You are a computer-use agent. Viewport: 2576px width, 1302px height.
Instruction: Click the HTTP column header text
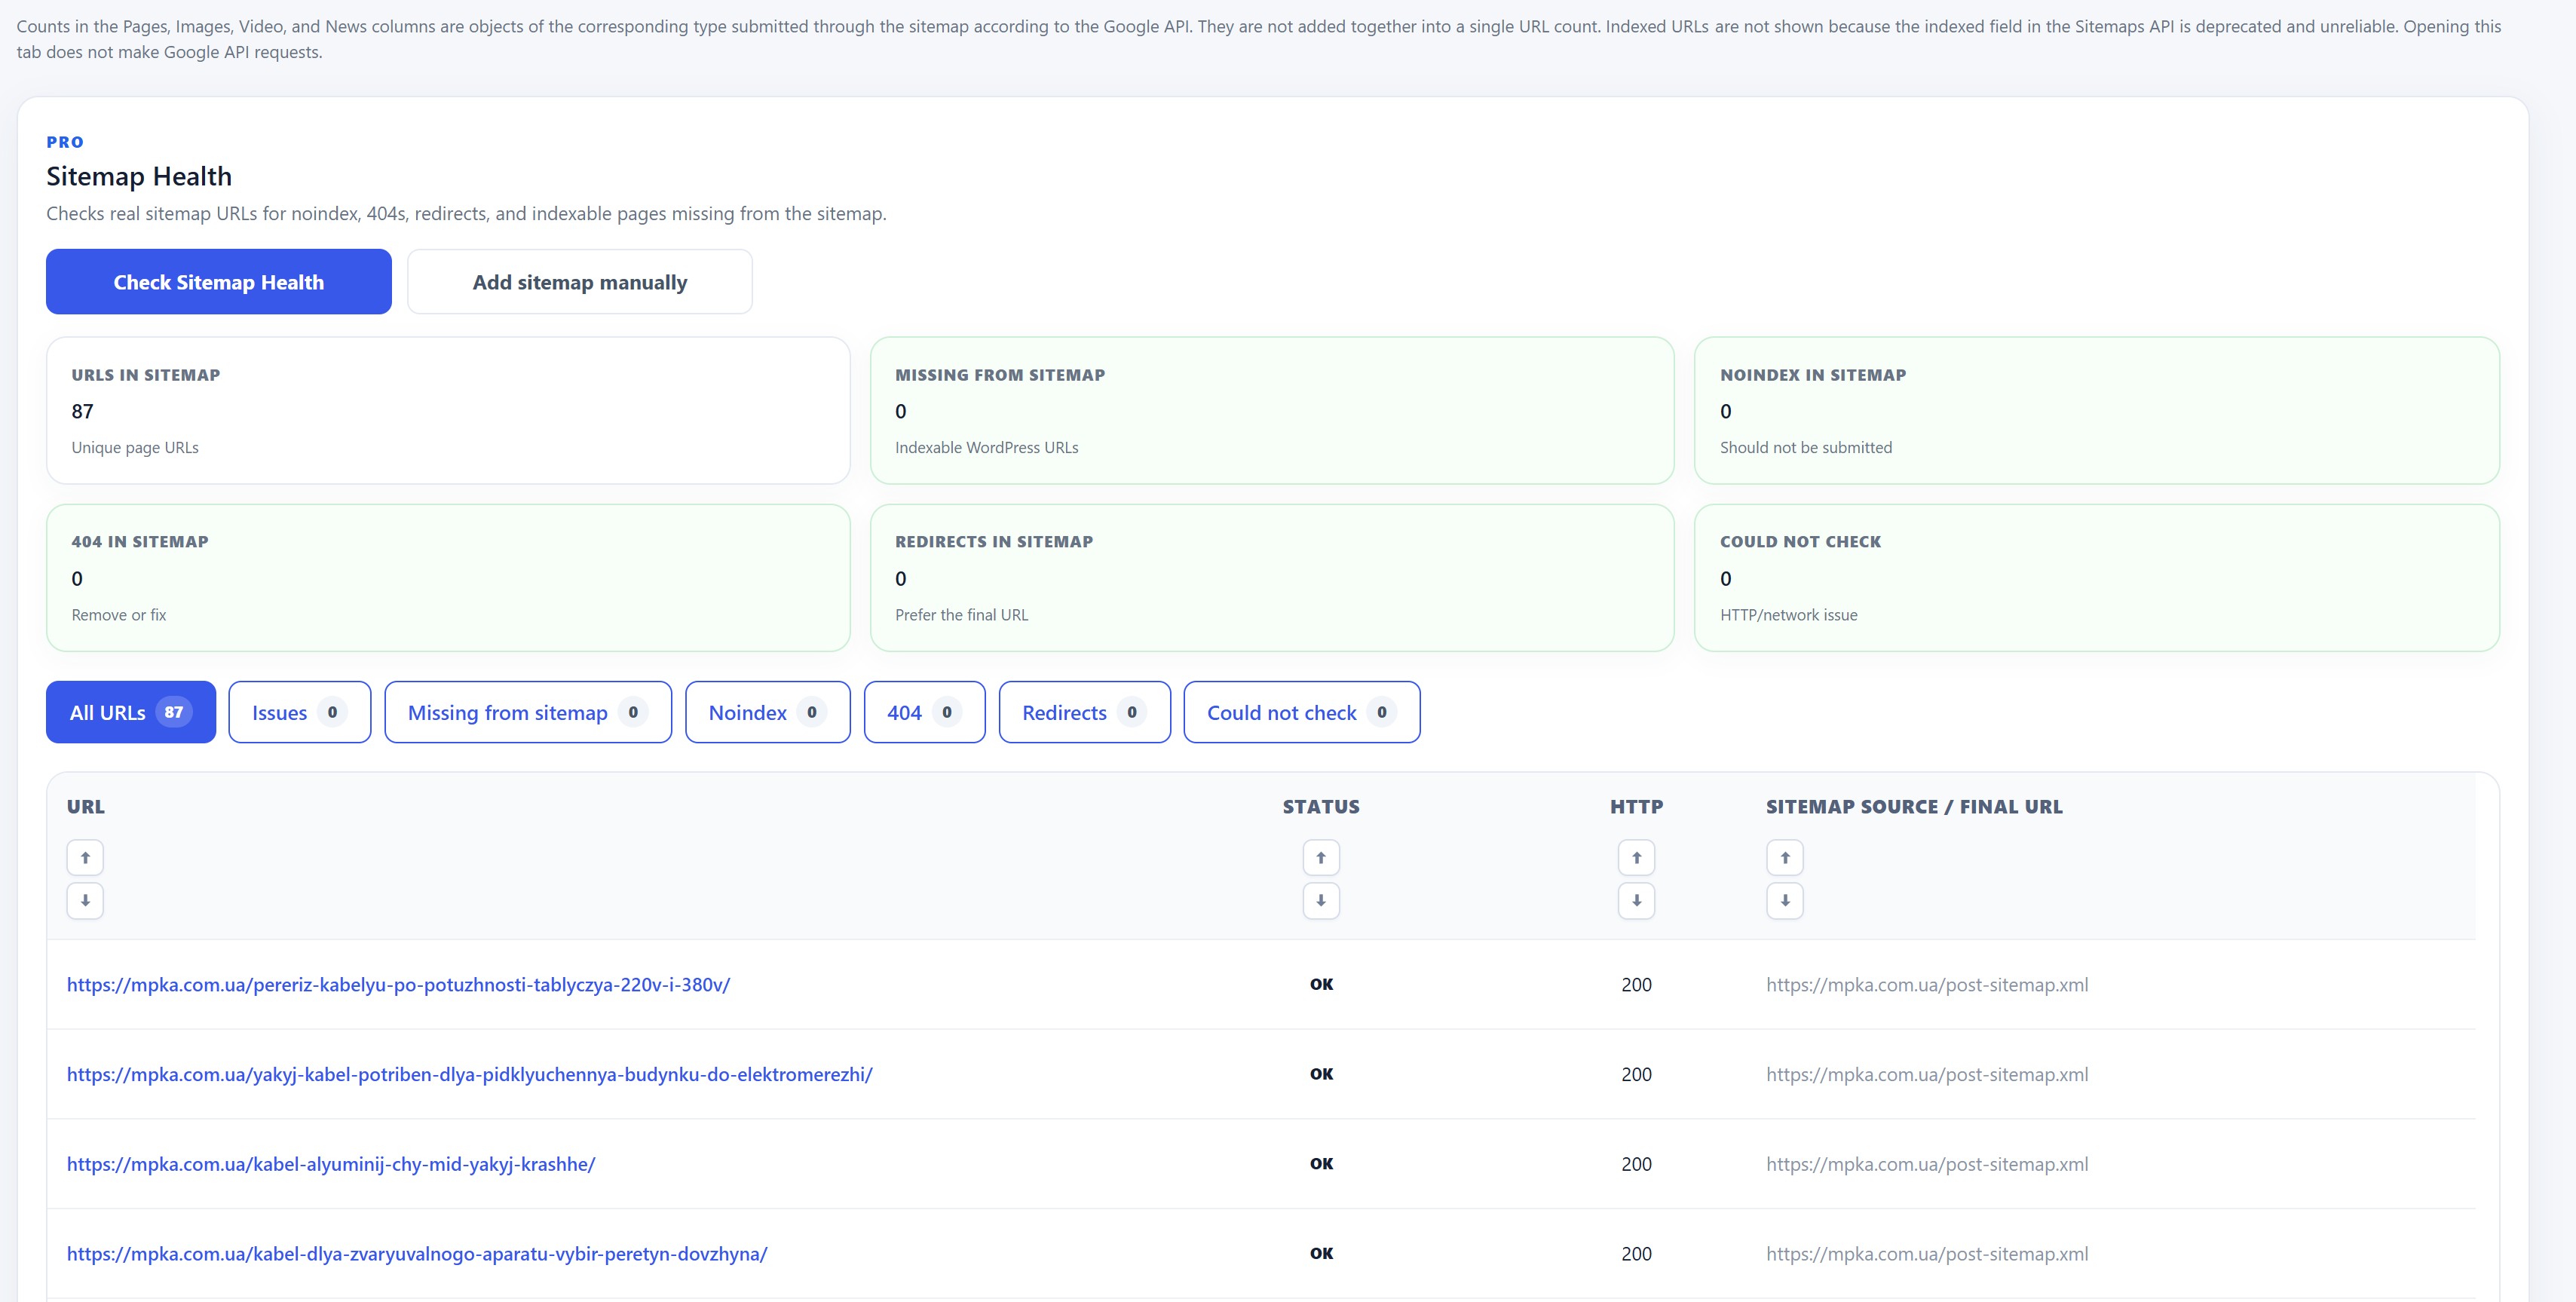(1637, 806)
